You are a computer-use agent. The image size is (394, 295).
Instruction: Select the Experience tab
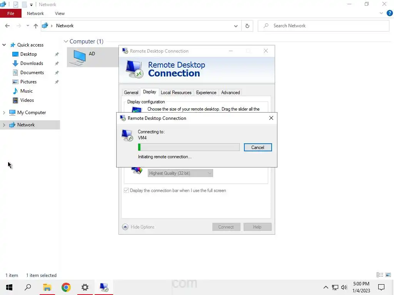[206, 92]
